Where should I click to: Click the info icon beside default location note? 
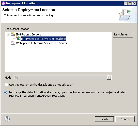tap(6, 92)
